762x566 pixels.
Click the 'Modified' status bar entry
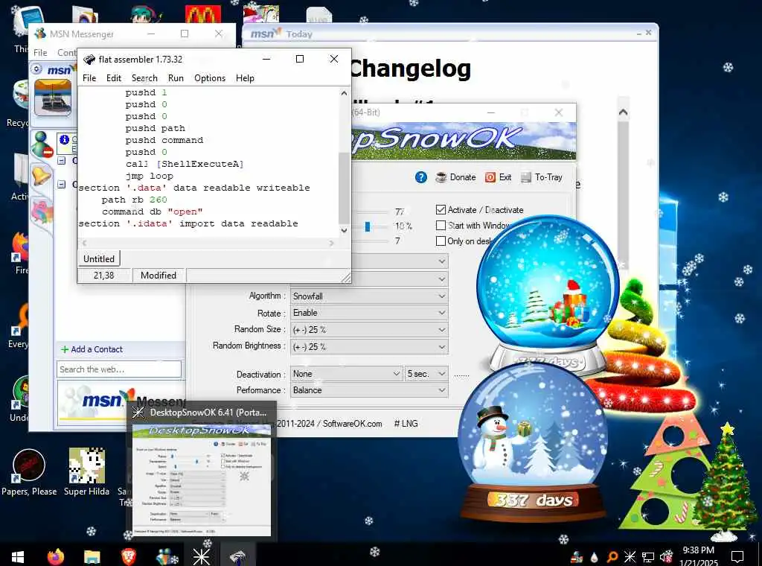tap(159, 276)
